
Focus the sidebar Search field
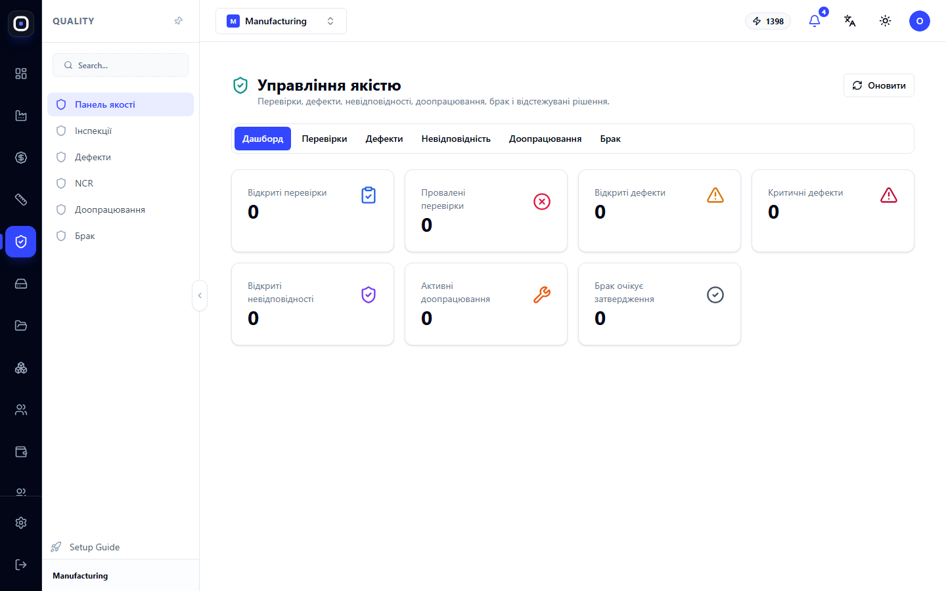pos(120,65)
